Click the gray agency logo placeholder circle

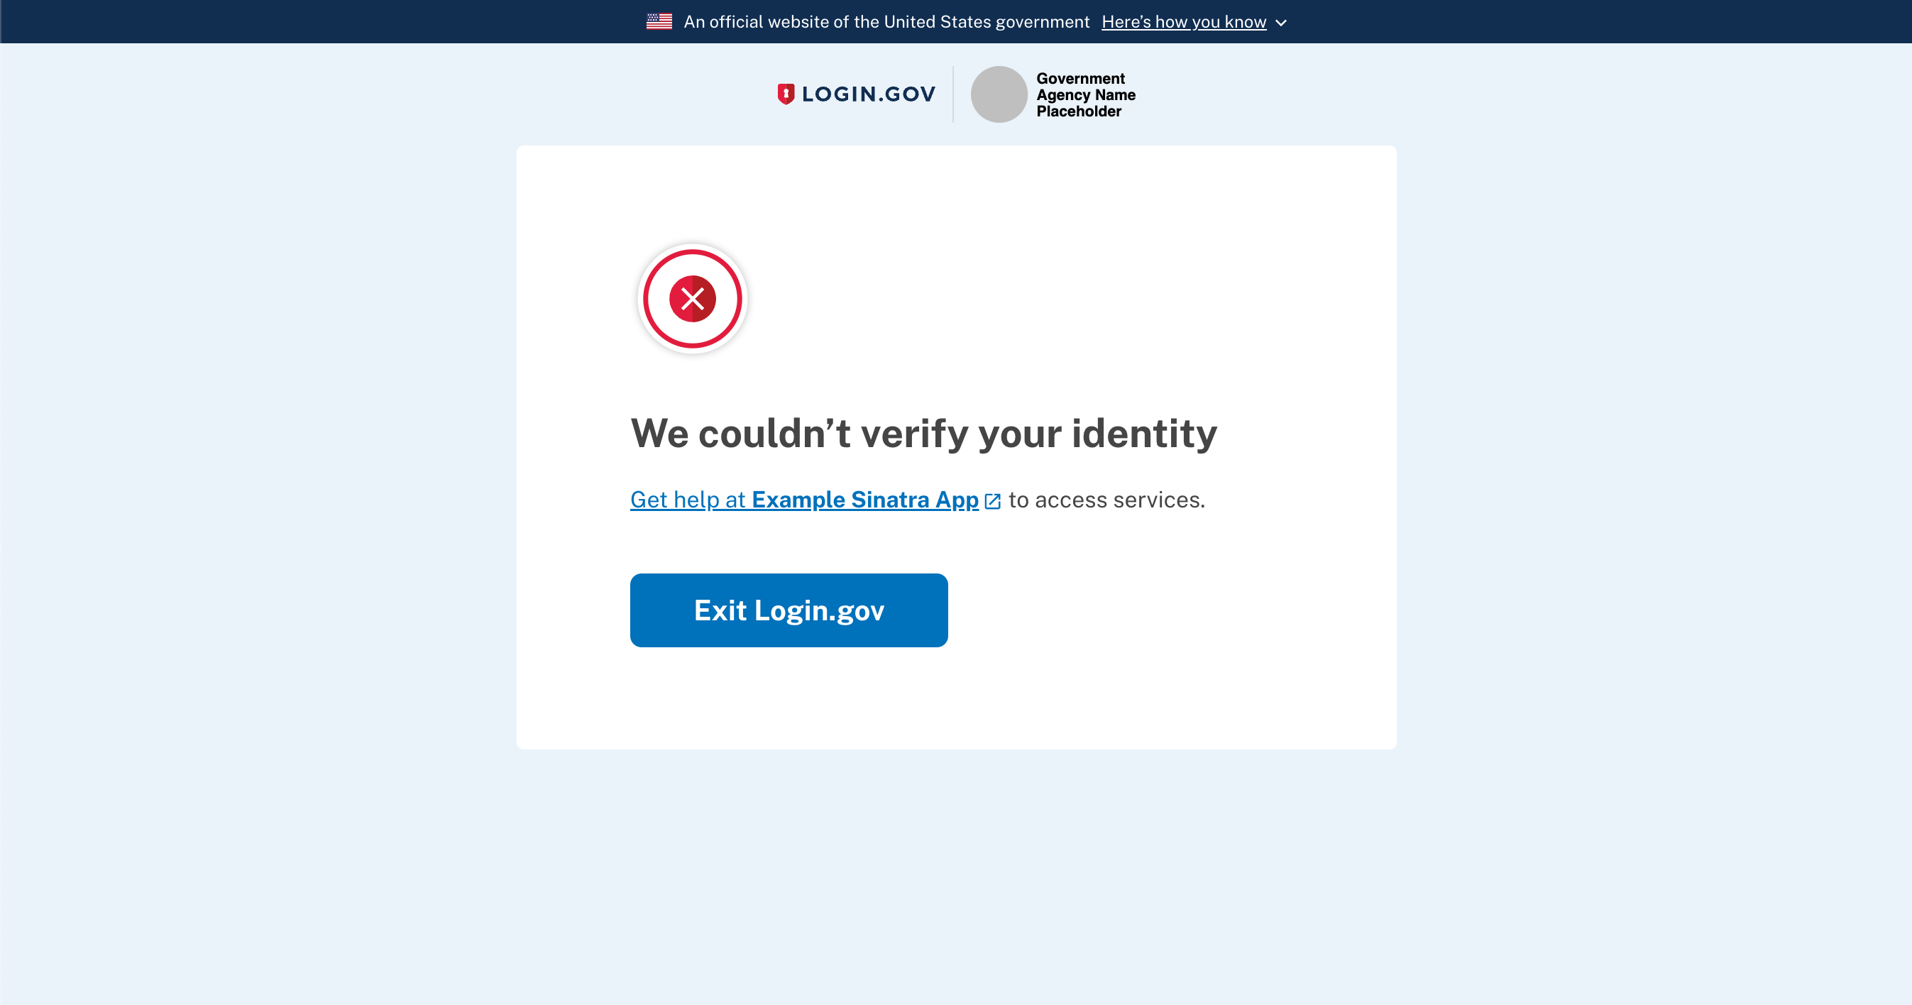[999, 94]
